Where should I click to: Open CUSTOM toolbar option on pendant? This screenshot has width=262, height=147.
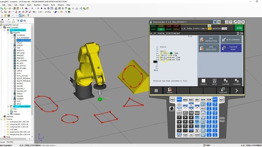tap(226, 82)
